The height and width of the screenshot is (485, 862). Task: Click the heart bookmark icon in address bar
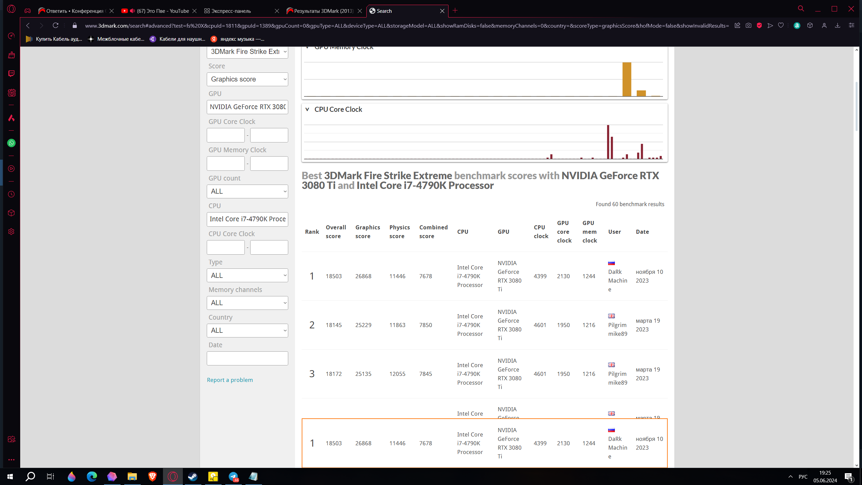point(781,26)
